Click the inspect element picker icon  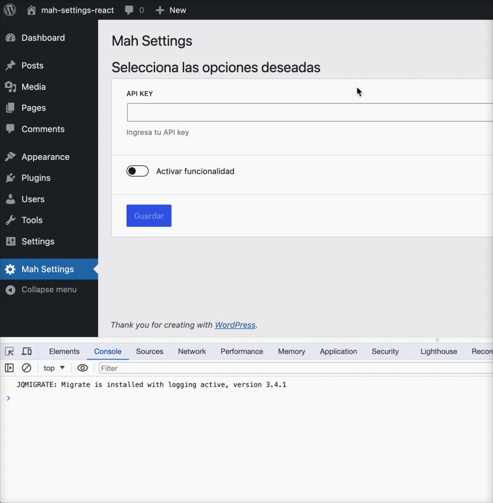[9, 351]
